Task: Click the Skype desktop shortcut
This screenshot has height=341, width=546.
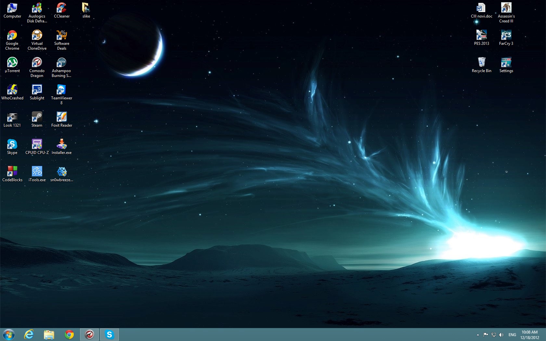Action: click(x=12, y=147)
